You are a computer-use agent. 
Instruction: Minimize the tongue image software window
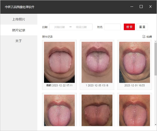tap(132, 7)
